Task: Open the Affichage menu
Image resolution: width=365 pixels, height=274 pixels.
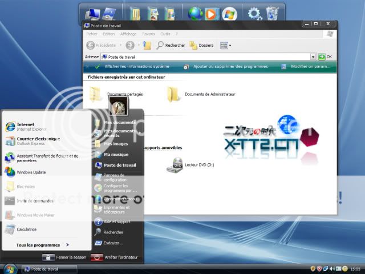Action: tap(128, 34)
